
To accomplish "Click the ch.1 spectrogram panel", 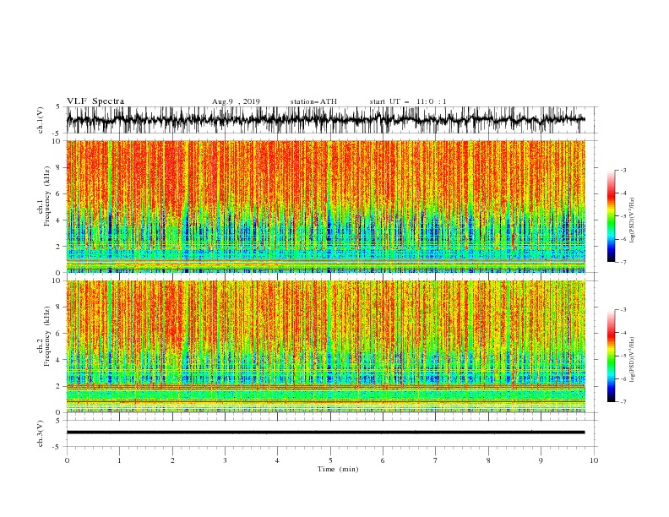I will pyautogui.click(x=326, y=206).
